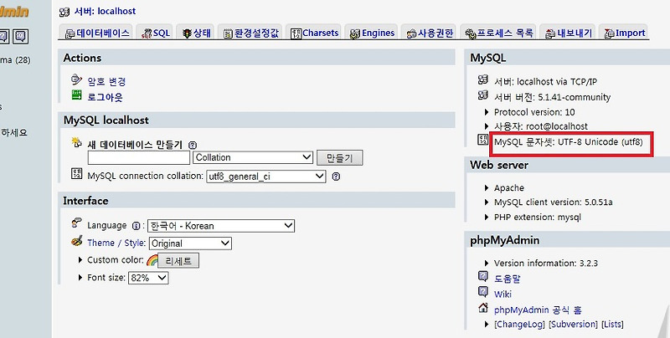Click the Wiki page icon
The height and width of the screenshot is (338, 670).
[x=483, y=291]
